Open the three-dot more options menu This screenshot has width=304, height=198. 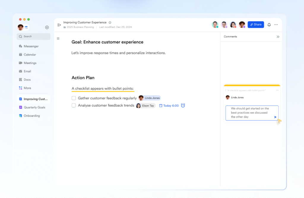(x=276, y=25)
